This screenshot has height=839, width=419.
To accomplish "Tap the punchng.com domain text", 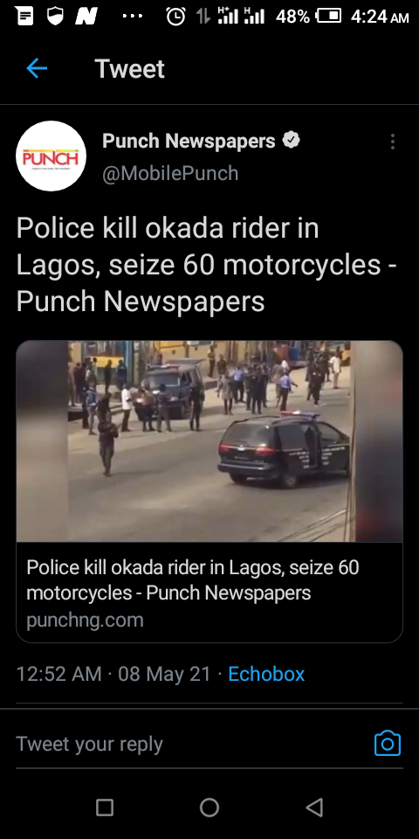I will coord(85,621).
